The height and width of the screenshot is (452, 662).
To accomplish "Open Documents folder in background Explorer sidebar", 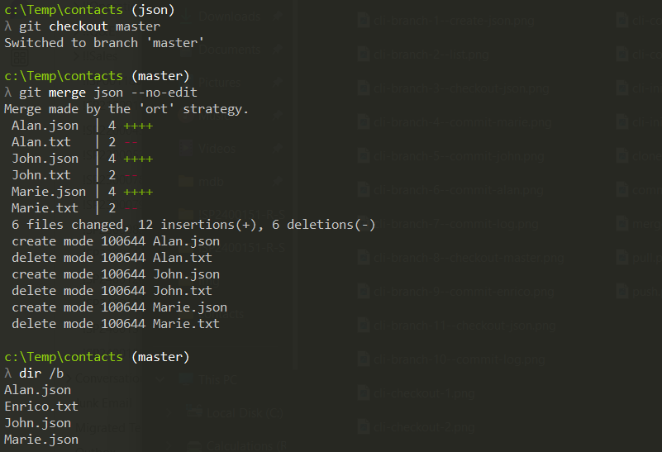I will coord(230,50).
